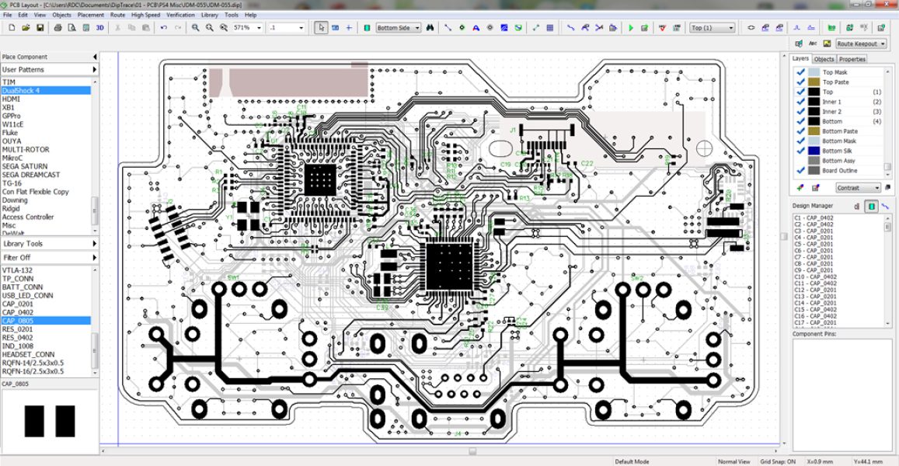This screenshot has height=466, width=899.
Task: Toggle visibility of Bottom Silk layer
Action: [x=800, y=151]
